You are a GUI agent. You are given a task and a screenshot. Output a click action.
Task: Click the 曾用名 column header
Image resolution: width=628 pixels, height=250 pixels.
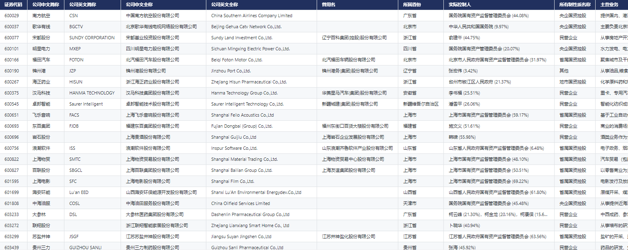coord(358,5)
